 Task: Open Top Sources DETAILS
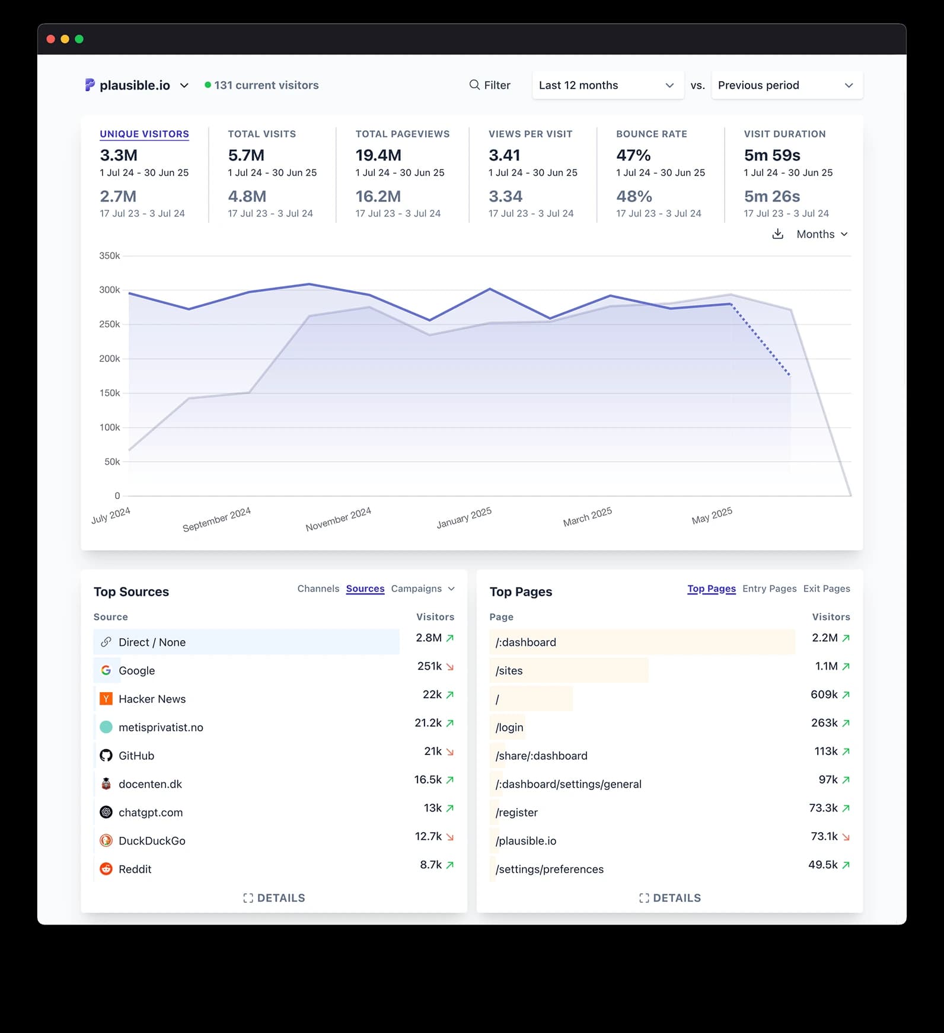pyautogui.click(x=274, y=898)
